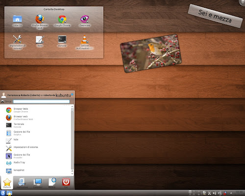Open the red power Esci tab

tap(66, 183)
